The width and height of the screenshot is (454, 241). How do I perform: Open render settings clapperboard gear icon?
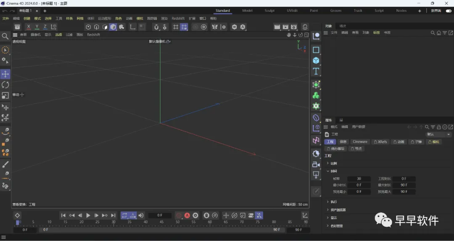point(294,27)
